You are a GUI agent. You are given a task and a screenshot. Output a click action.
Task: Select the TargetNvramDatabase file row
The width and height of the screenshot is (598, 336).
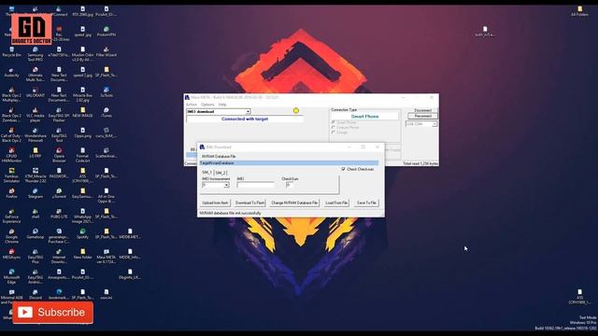(289, 163)
